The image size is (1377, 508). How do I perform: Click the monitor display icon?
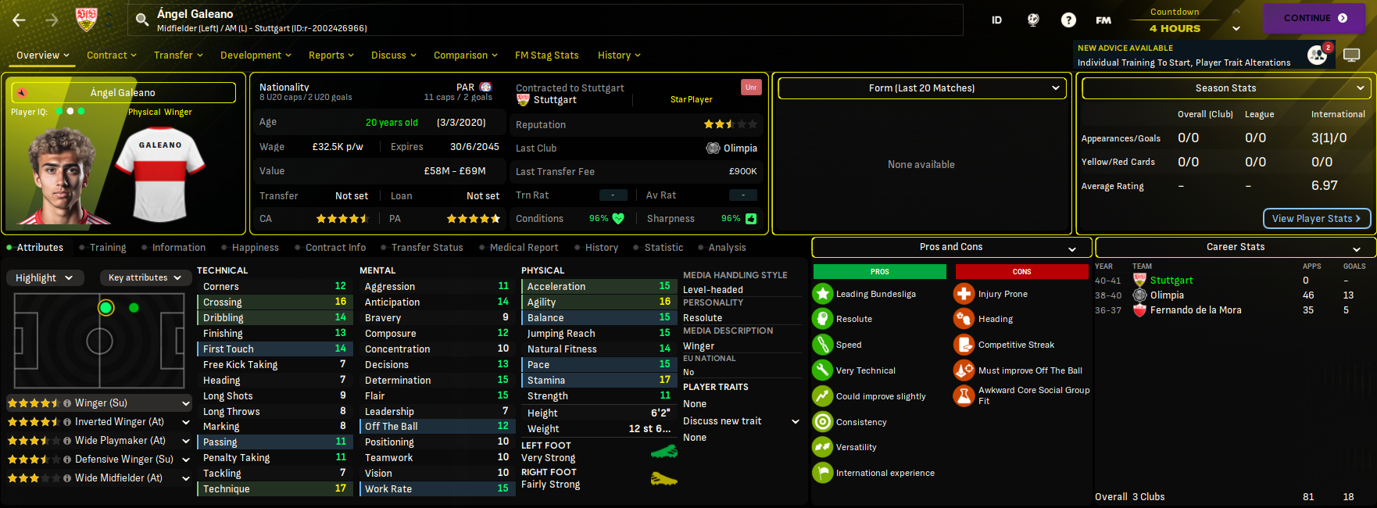point(1351,55)
